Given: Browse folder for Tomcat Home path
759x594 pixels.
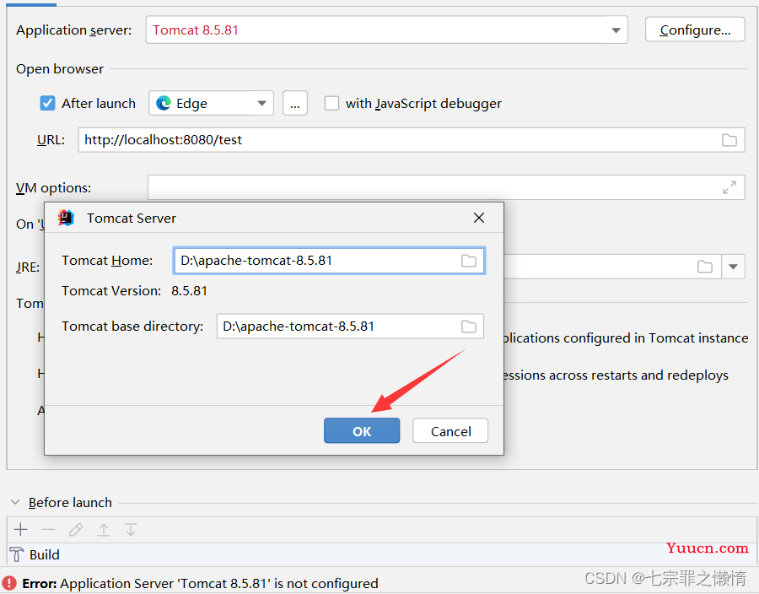Looking at the screenshot, I should 468,261.
